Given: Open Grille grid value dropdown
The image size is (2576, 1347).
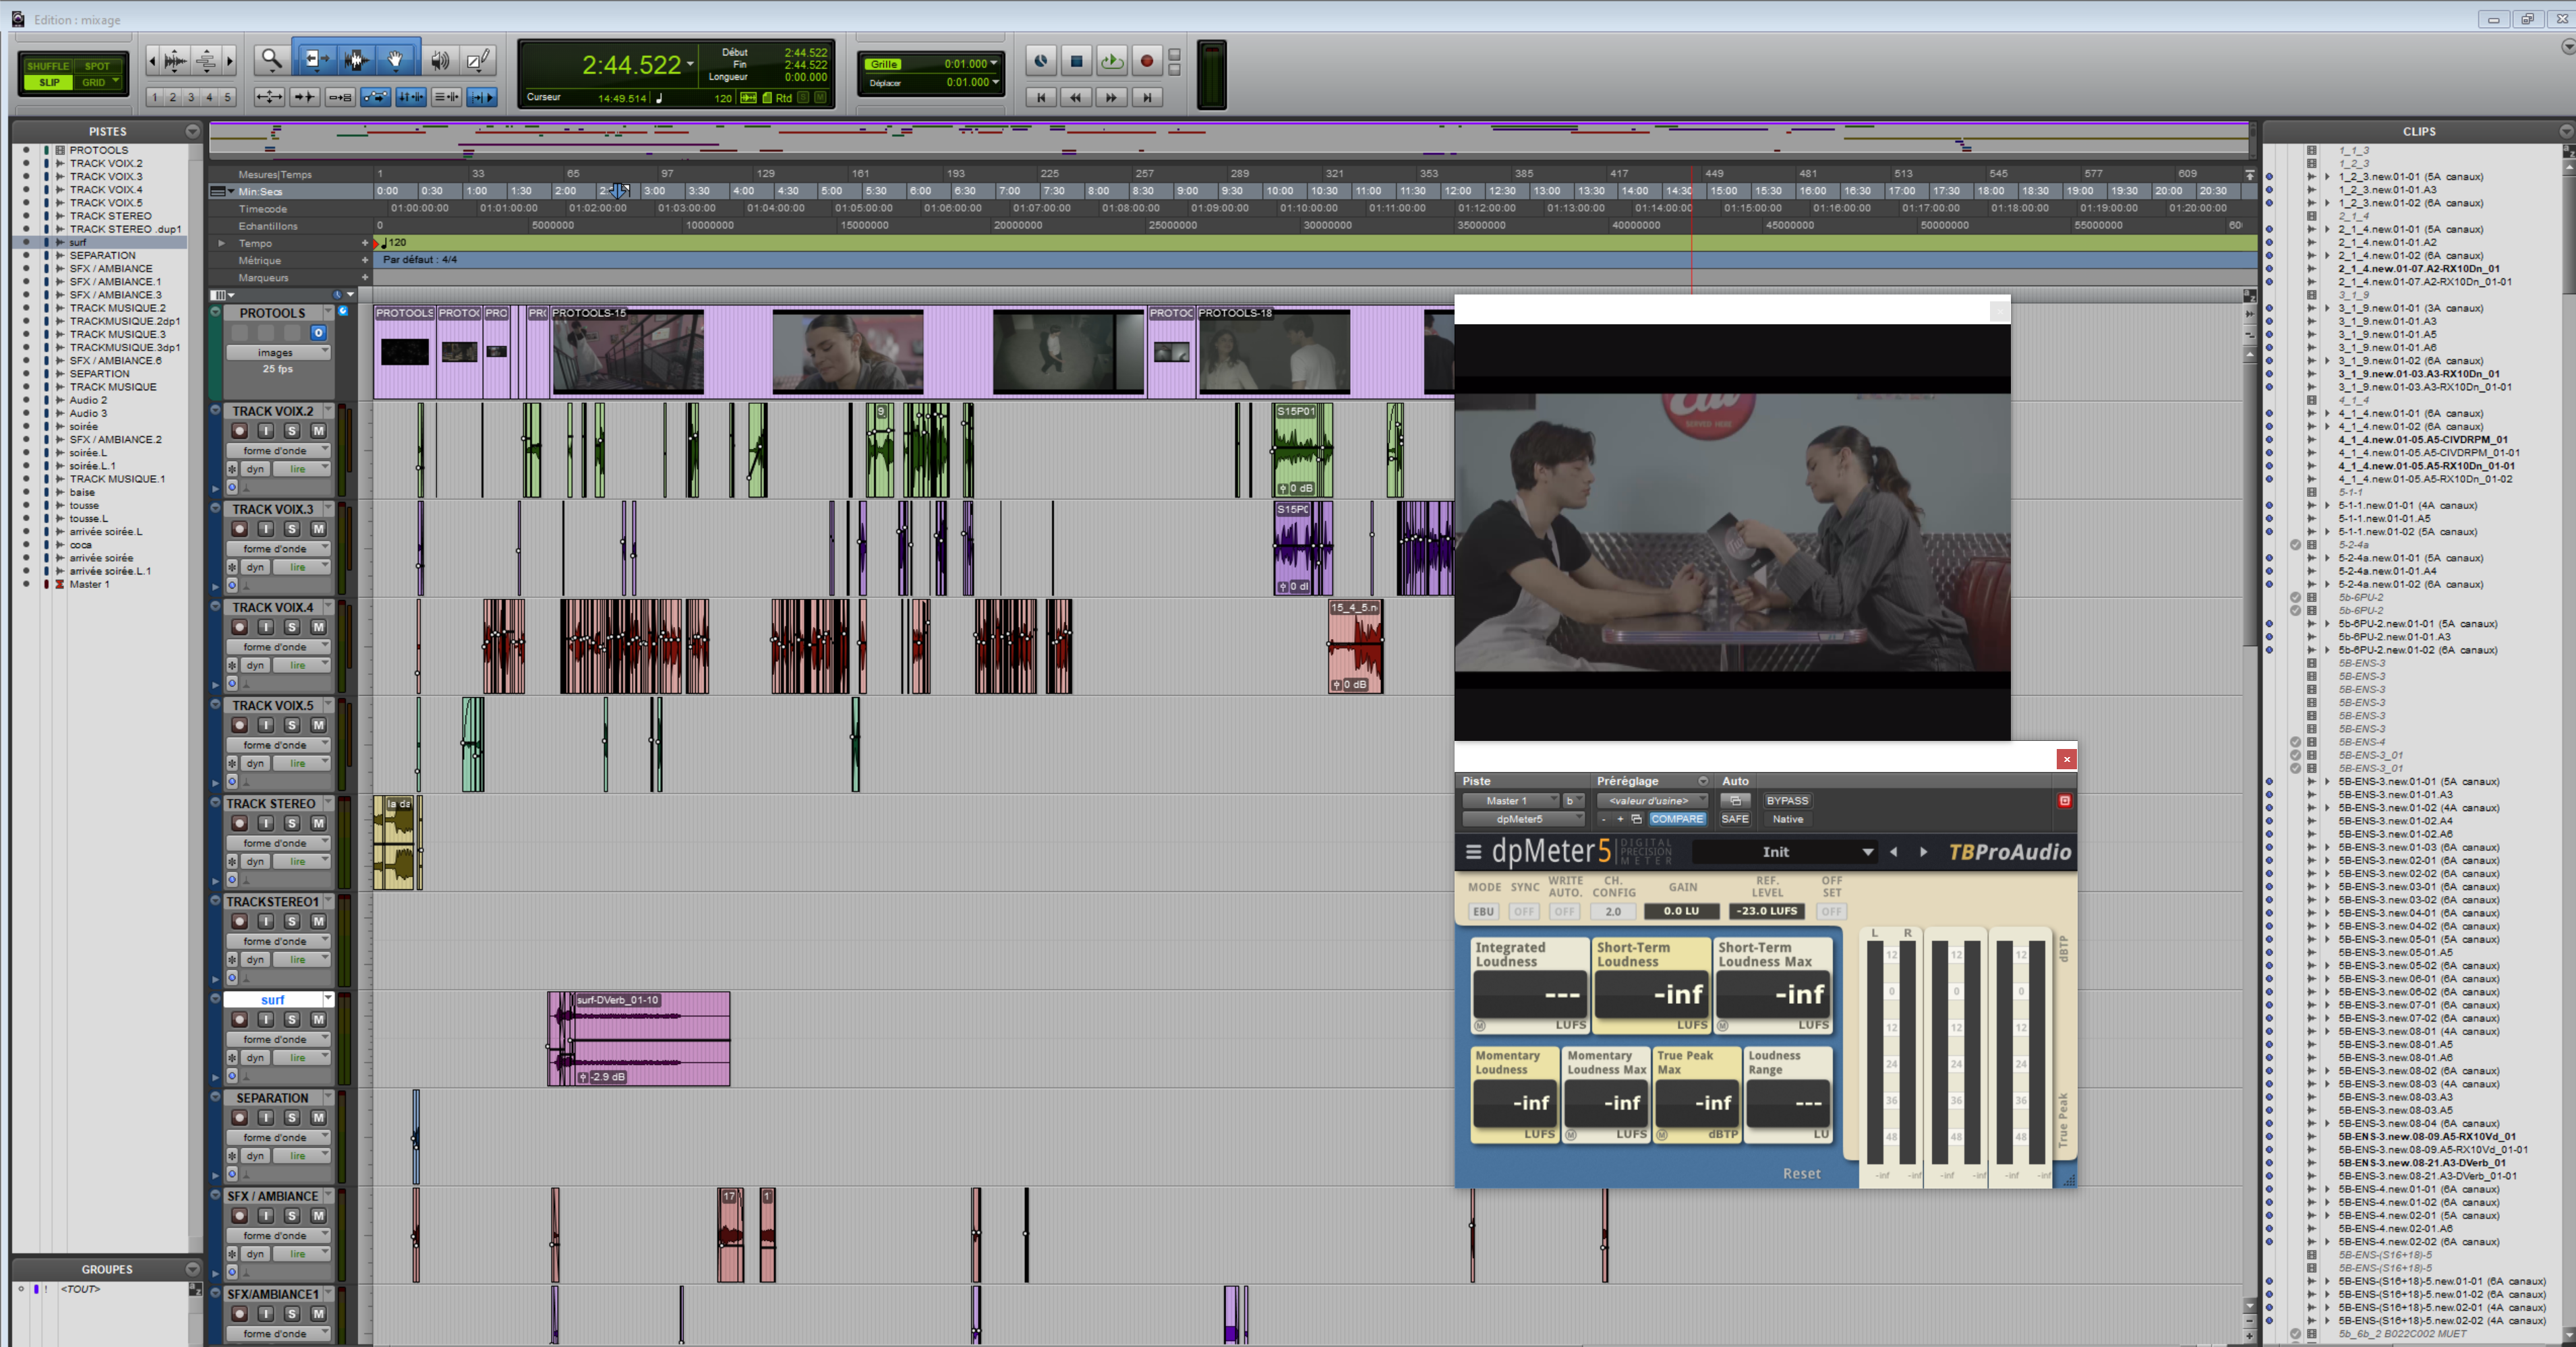Looking at the screenshot, I should [994, 64].
